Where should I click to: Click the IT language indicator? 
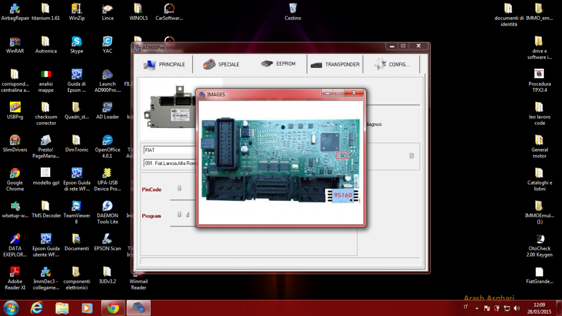466,307
